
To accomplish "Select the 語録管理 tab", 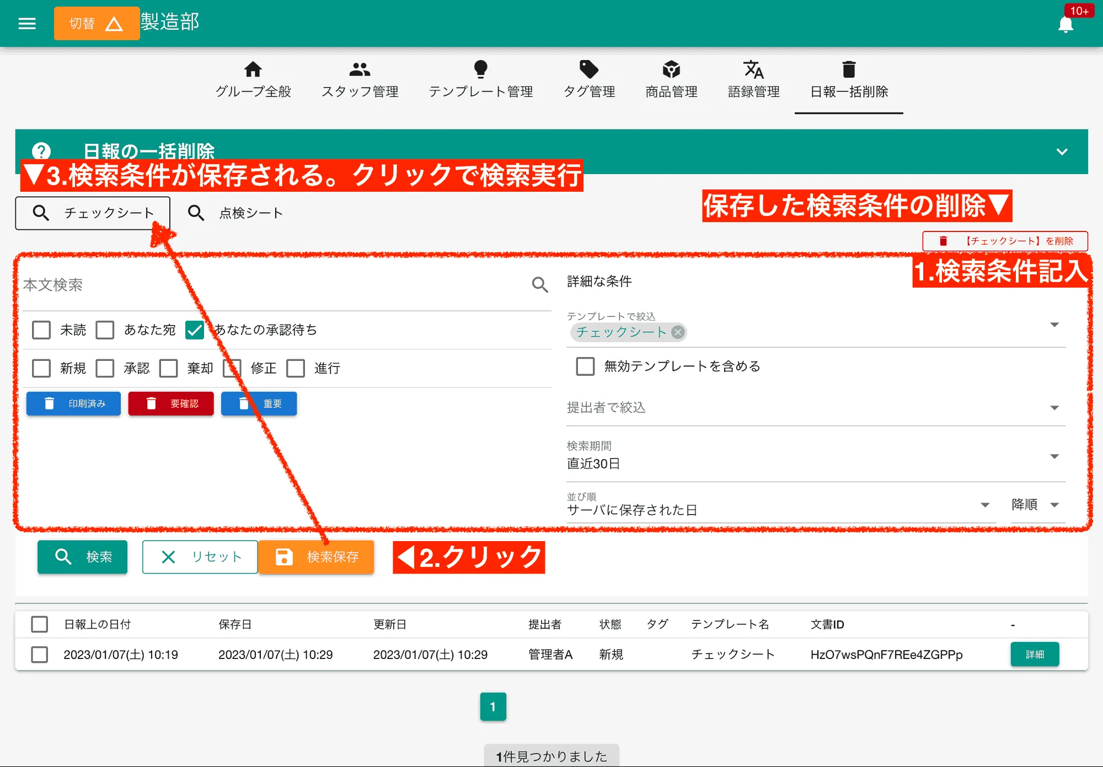I will 753,80.
